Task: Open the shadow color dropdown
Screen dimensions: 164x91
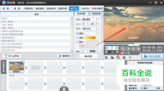Action: pos(97,51)
